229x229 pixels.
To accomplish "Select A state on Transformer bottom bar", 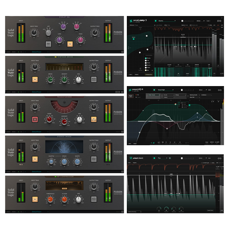I will [18, 131].
